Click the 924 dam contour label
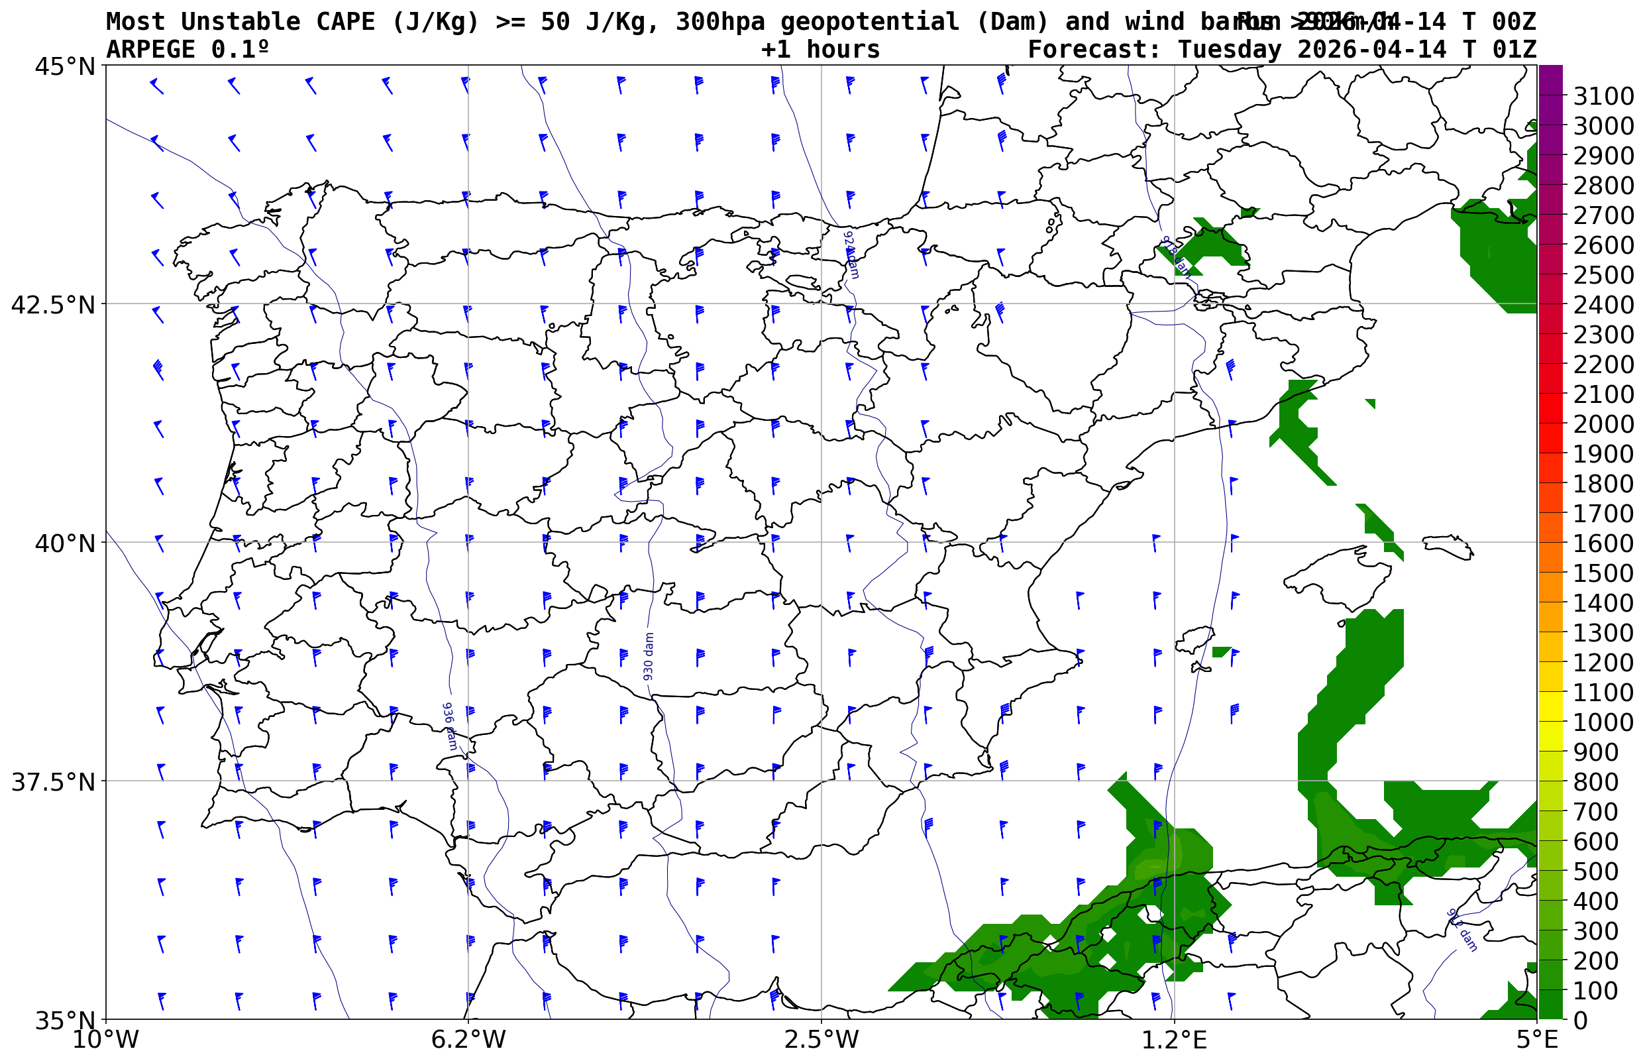This screenshot has width=1645, height=1063. click(851, 254)
